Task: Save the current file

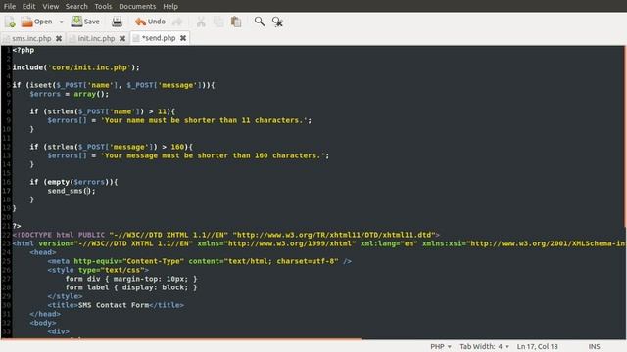Action: coord(85,22)
